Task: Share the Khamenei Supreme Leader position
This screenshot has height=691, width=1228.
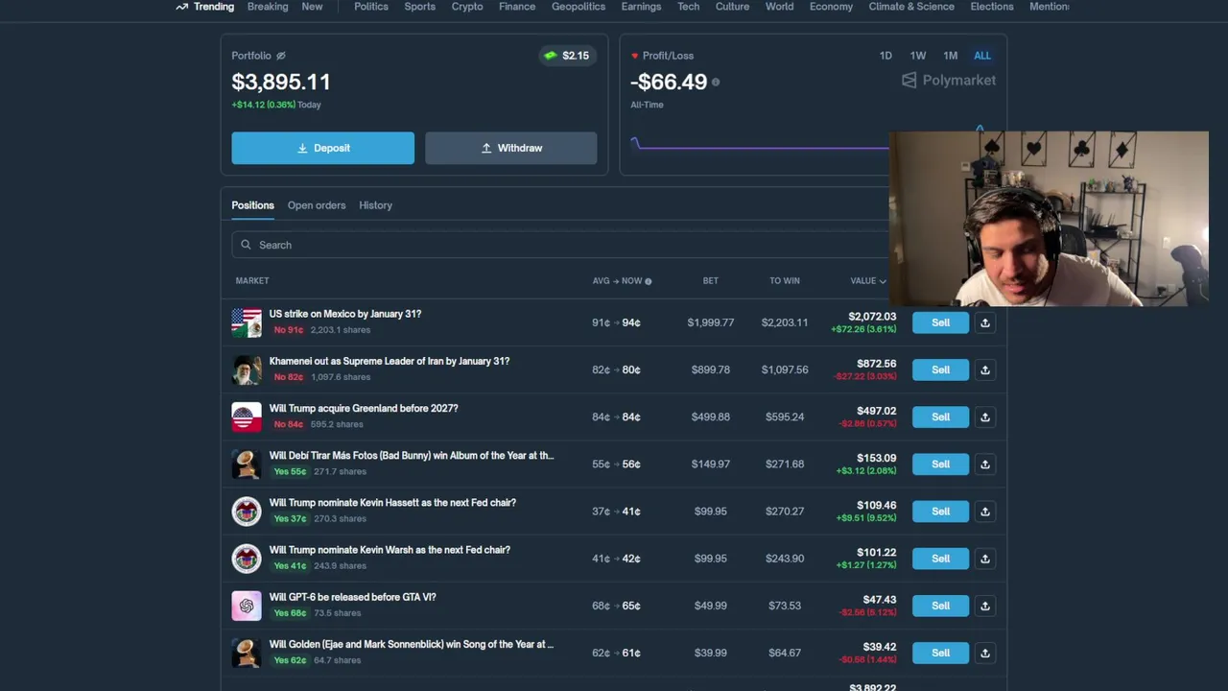Action: coord(985,369)
